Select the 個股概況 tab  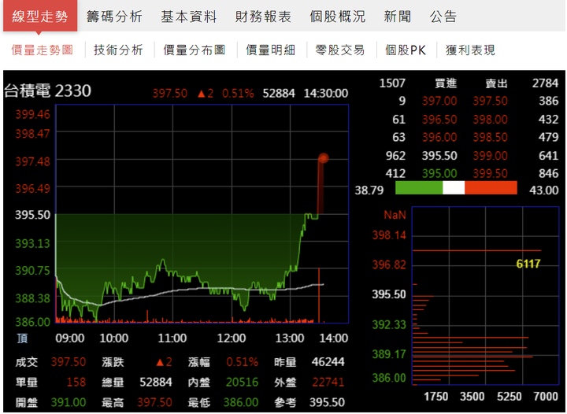tap(338, 17)
